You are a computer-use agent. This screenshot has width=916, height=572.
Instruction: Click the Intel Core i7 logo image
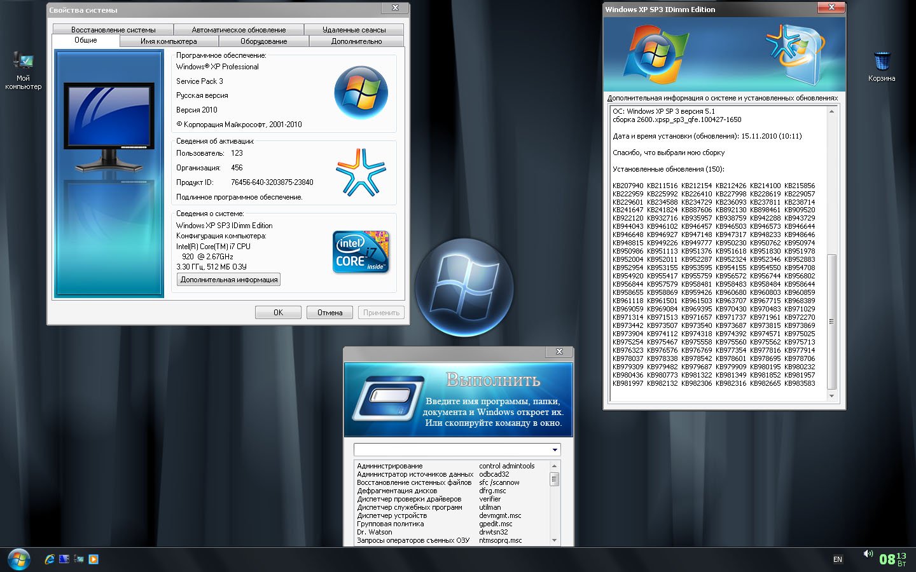click(361, 252)
